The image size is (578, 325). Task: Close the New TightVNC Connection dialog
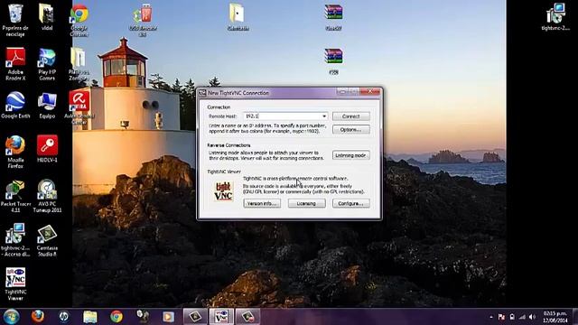click(370, 91)
